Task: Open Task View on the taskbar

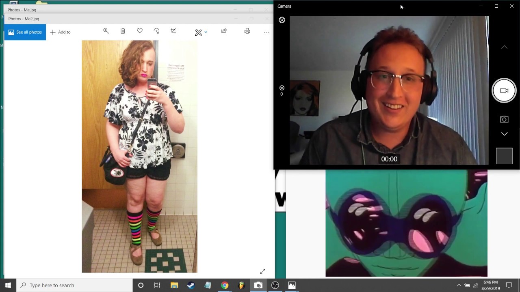Action: (157, 285)
